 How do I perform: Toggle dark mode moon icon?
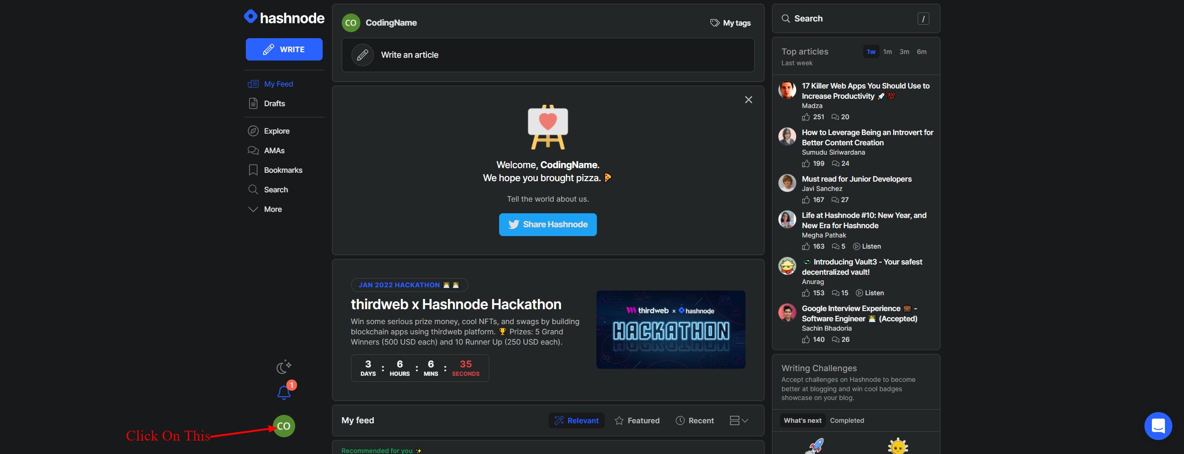[x=284, y=367]
